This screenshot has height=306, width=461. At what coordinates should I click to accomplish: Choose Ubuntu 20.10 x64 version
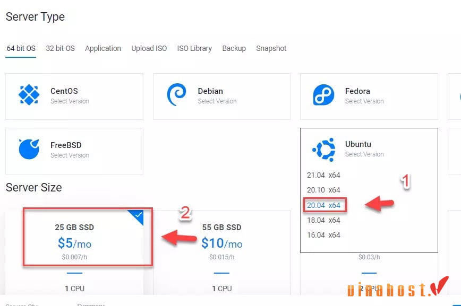coord(323,190)
